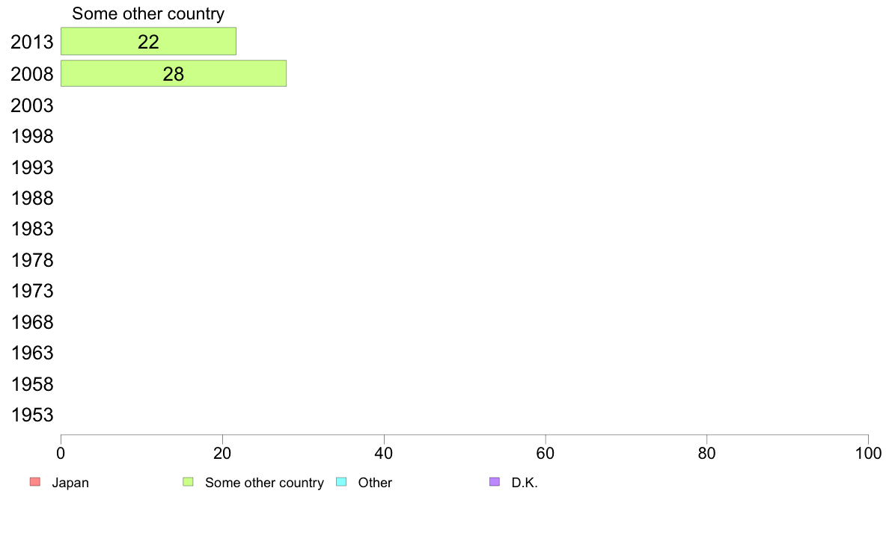Click the 1968 year axis label
The image size is (889, 550).
pos(31,322)
